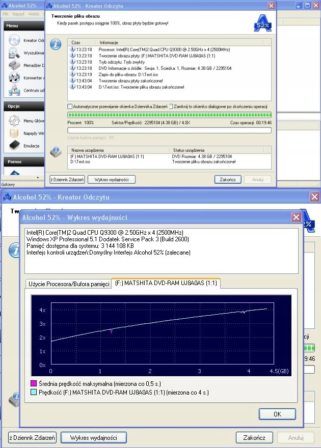Click the Informacje column header in event log
The image size is (321, 448).
[180, 42]
